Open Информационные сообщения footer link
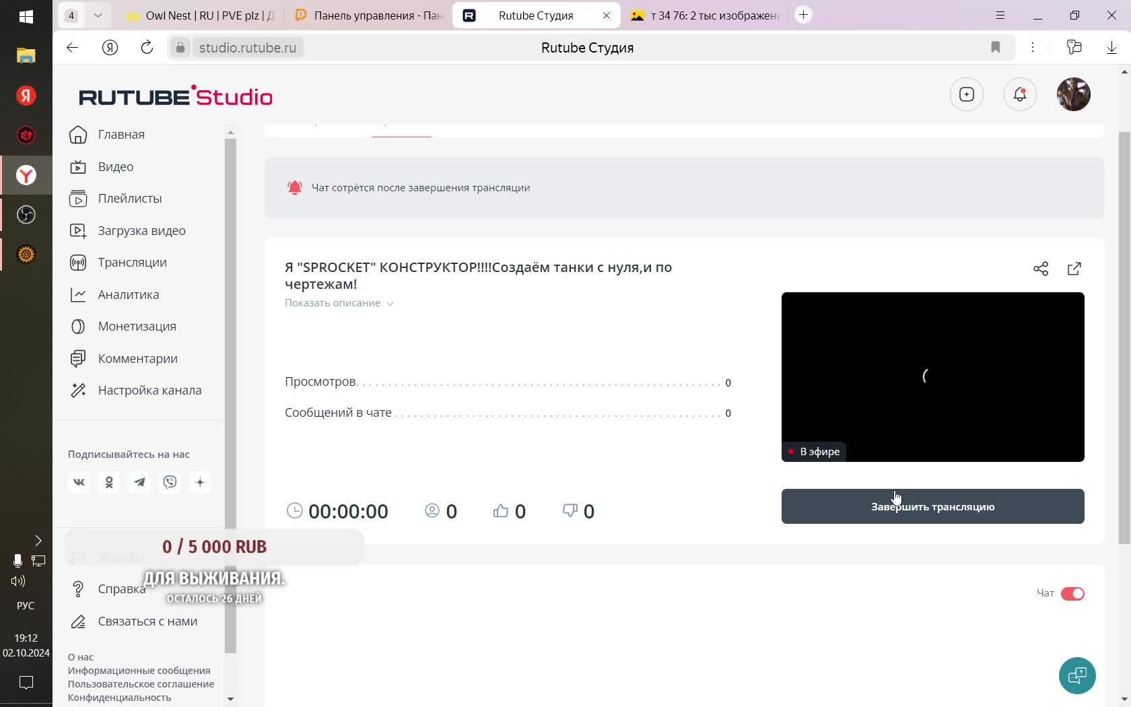This screenshot has height=707, width=1131. [139, 671]
